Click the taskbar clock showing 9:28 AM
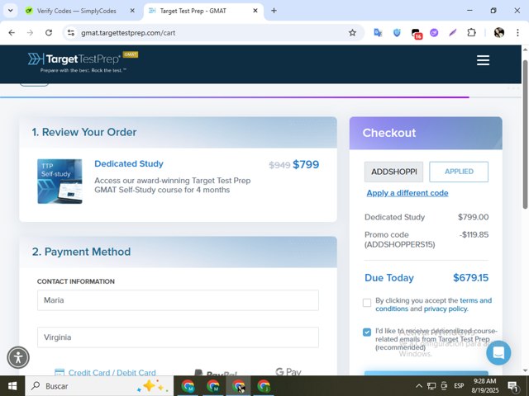Viewport: 529px width, 396px height. pos(484,386)
